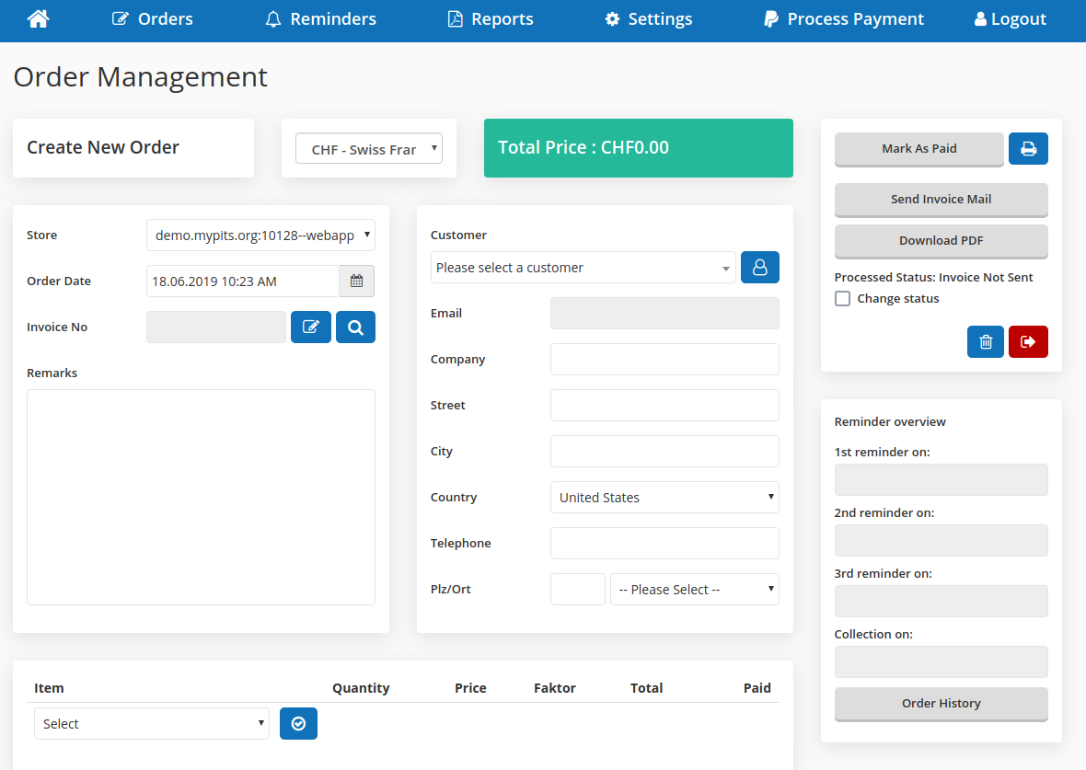Confirm item with the checkmark icon button

pos(298,724)
